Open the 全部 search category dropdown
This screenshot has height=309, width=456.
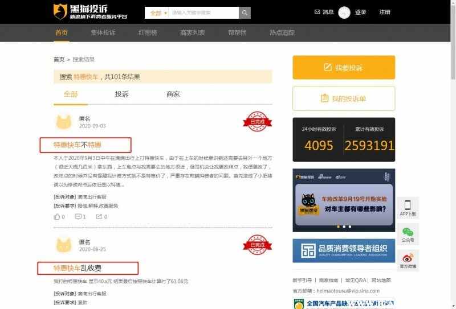coord(158,13)
